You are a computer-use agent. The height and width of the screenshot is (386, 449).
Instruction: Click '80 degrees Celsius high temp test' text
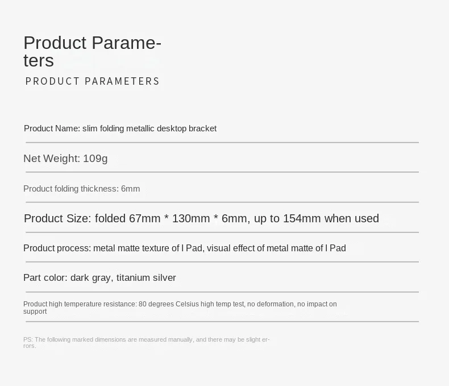coord(192,304)
